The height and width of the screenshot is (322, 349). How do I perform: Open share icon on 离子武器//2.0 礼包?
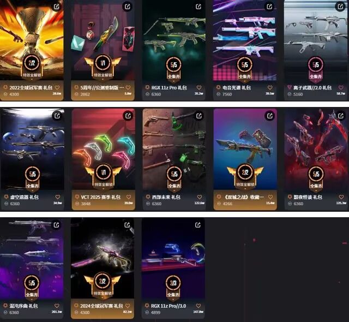coord(340,7)
